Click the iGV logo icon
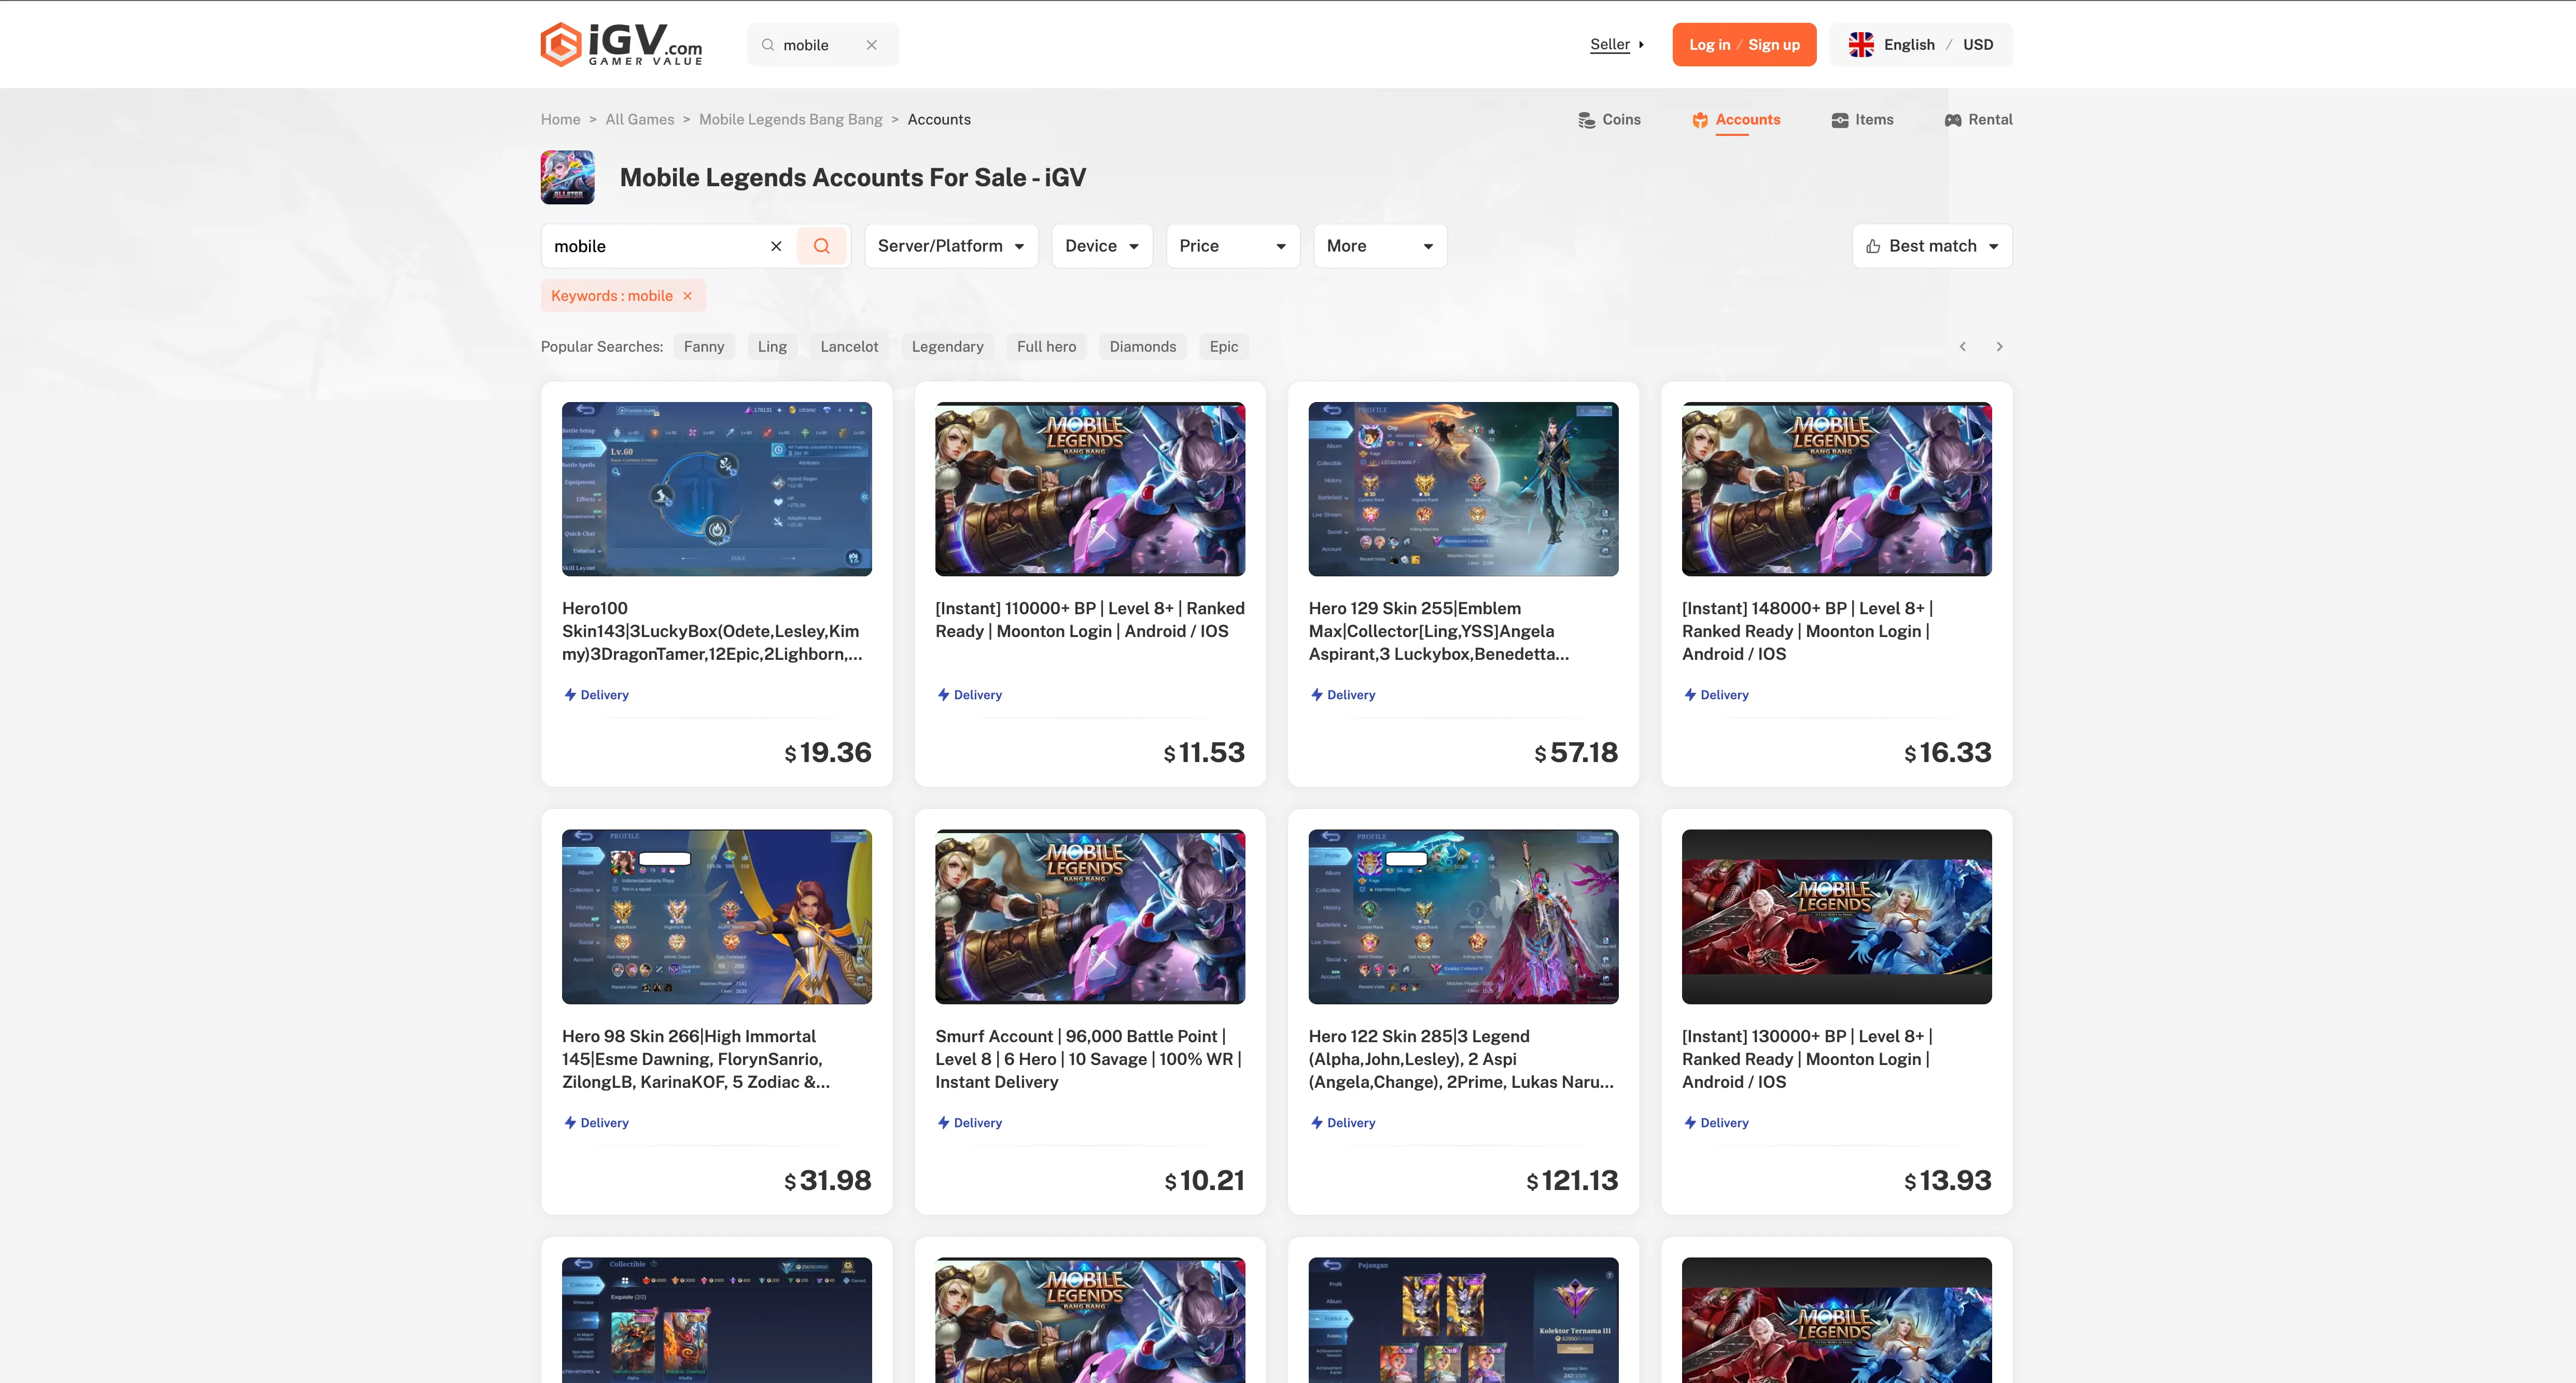2576x1383 pixels. (x=561, y=45)
